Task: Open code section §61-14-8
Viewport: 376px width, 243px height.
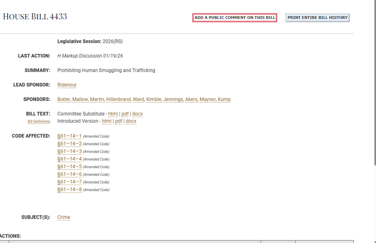Action: pyautogui.click(x=69, y=190)
